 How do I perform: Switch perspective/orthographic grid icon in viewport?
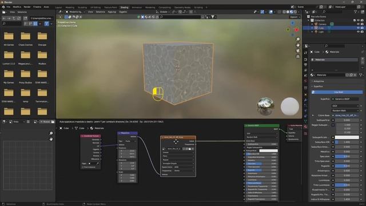pyautogui.click(x=298, y=57)
